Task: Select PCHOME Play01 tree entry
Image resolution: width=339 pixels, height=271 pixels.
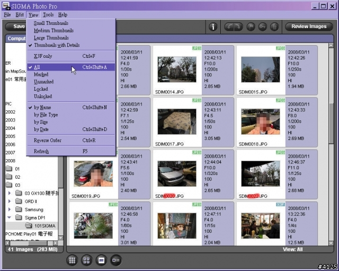Action: click(x=29, y=234)
